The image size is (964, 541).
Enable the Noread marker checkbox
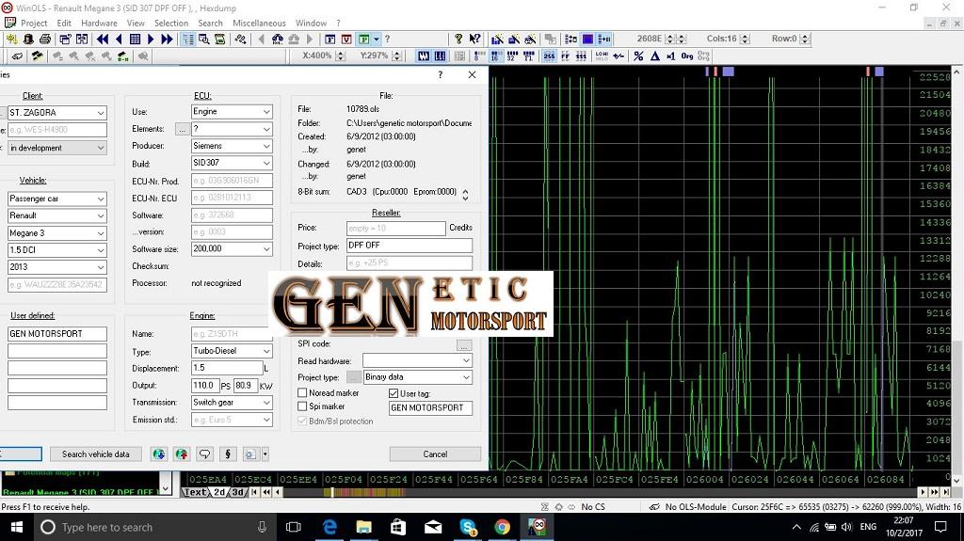tap(302, 393)
